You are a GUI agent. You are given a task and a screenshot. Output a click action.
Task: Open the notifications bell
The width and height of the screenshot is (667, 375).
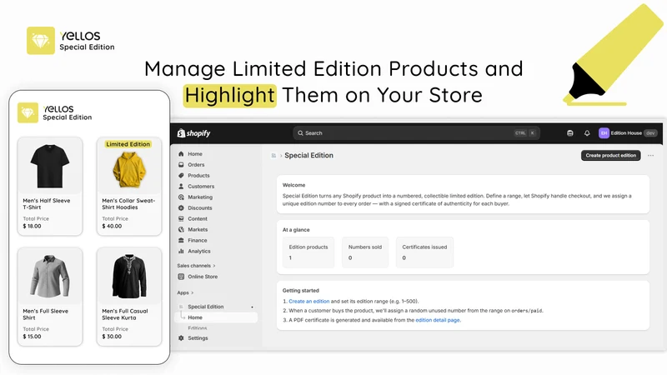[x=587, y=133]
